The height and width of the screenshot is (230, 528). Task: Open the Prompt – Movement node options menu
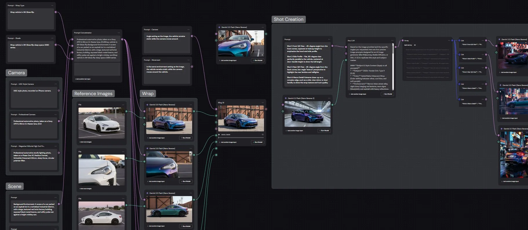[188, 60]
